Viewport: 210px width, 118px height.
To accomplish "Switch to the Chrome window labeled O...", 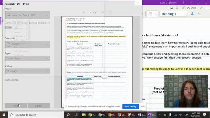I will tap(102, 115).
